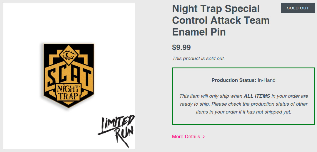Image resolution: width=317 pixels, height=152 pixels.
Task: Select the product title heading
Action: [x=221, y=20]
